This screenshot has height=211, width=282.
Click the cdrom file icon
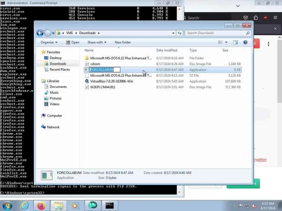[x=87, y=64]
